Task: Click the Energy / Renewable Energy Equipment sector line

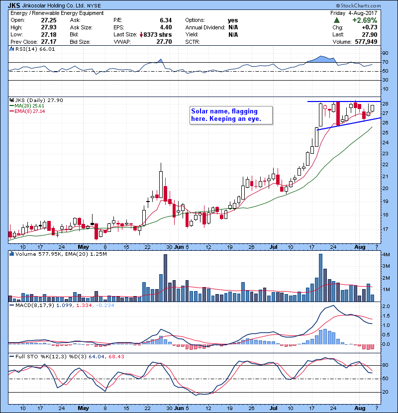Action: [57, 13]
